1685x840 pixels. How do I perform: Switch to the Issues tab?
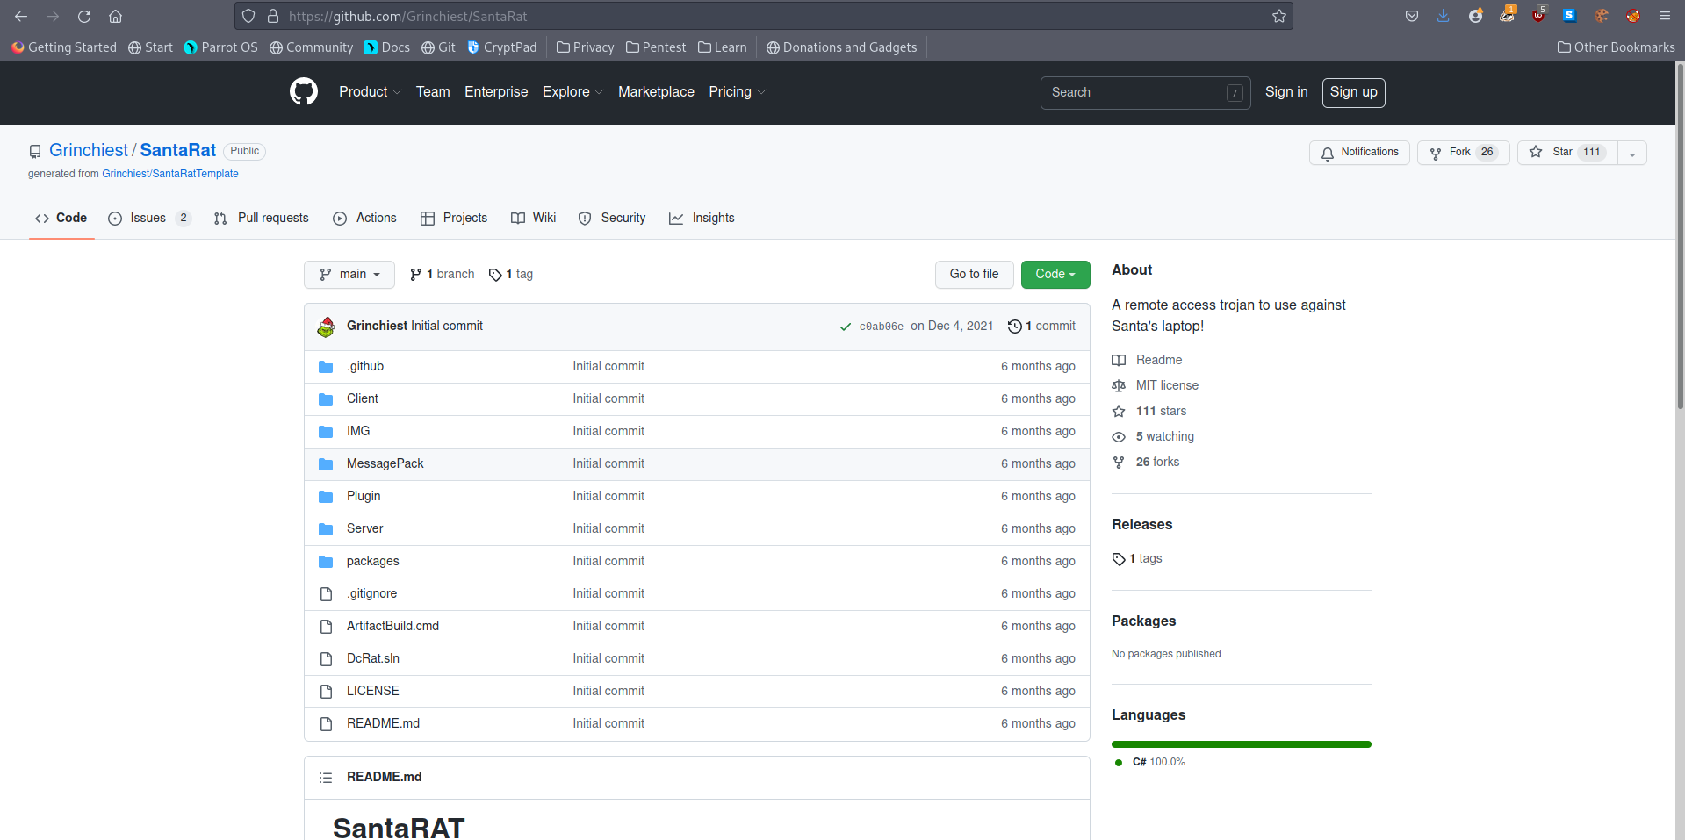pos(148,218)
